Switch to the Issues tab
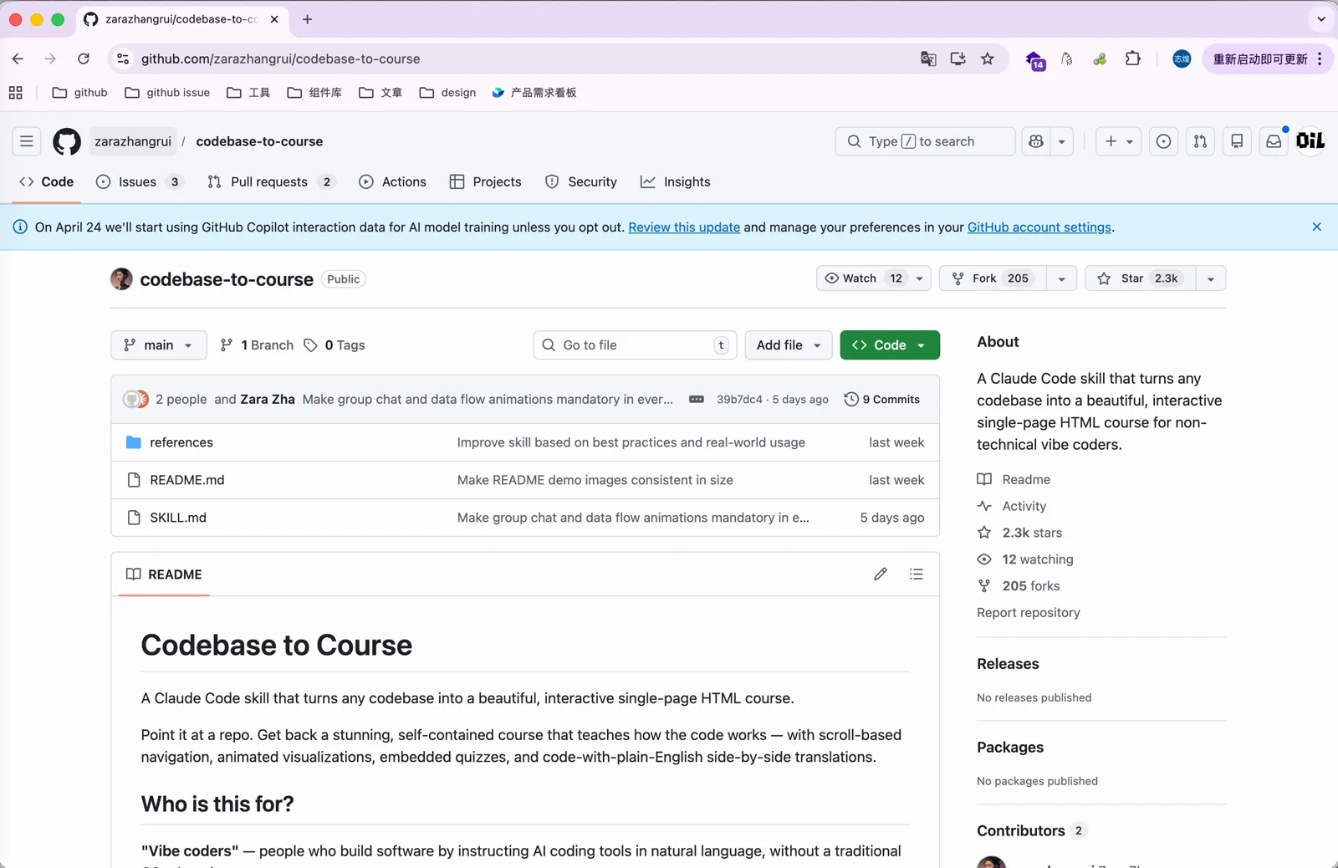The image size is (1338, 868). click(139, 181)
